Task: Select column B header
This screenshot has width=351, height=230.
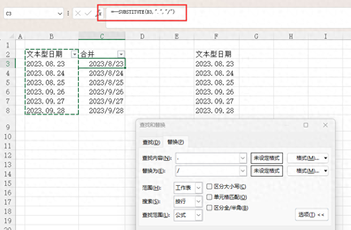Action: coord(52,36)
